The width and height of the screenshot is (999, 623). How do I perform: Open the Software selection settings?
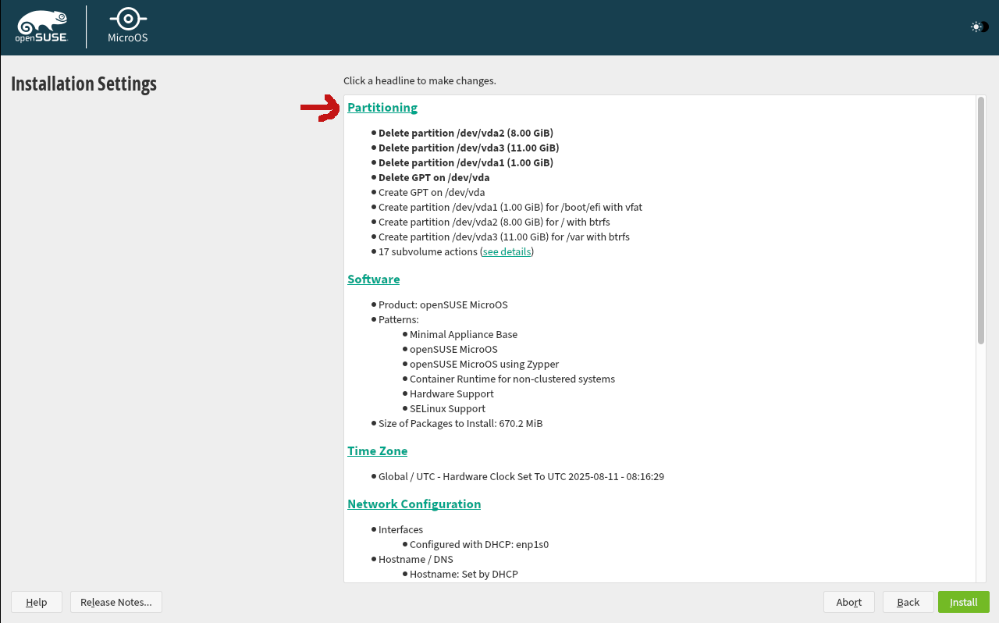(x=373, y=279)
